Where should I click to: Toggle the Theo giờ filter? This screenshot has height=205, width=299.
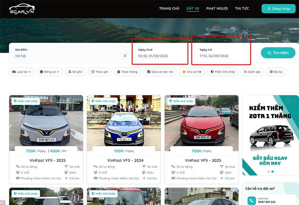click(100, 72)
